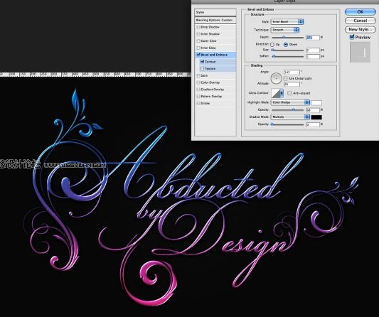
Task: Open Highlight Mode dropdown showing Color Dodge
Action: pyautogui.click(x=290, y=102)
